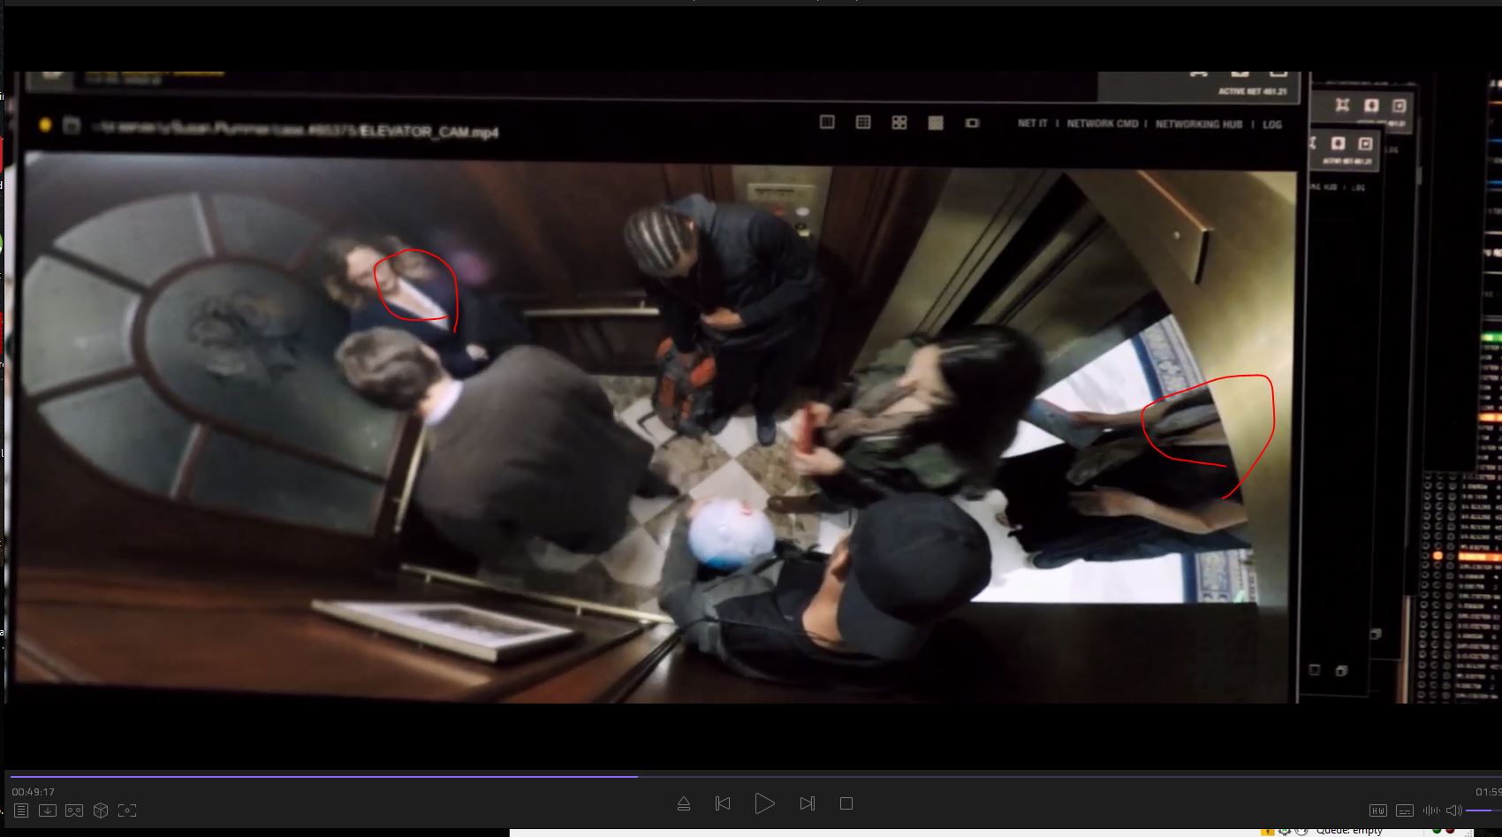1502x837 pixels.
Task: Show the audio waveform visualizer icon
Action: point(1430,810)
